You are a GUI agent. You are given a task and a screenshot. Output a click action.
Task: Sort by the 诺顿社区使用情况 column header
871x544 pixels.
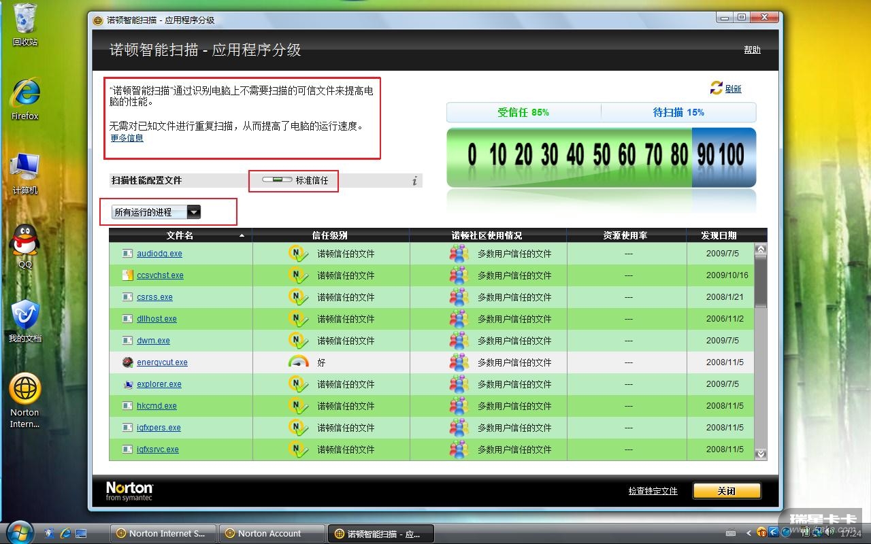pyautogui.click(x=487, y=235)
